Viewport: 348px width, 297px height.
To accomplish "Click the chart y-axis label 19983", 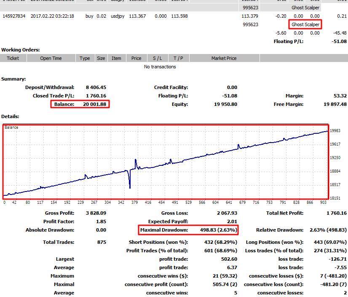I will point(335,131).
